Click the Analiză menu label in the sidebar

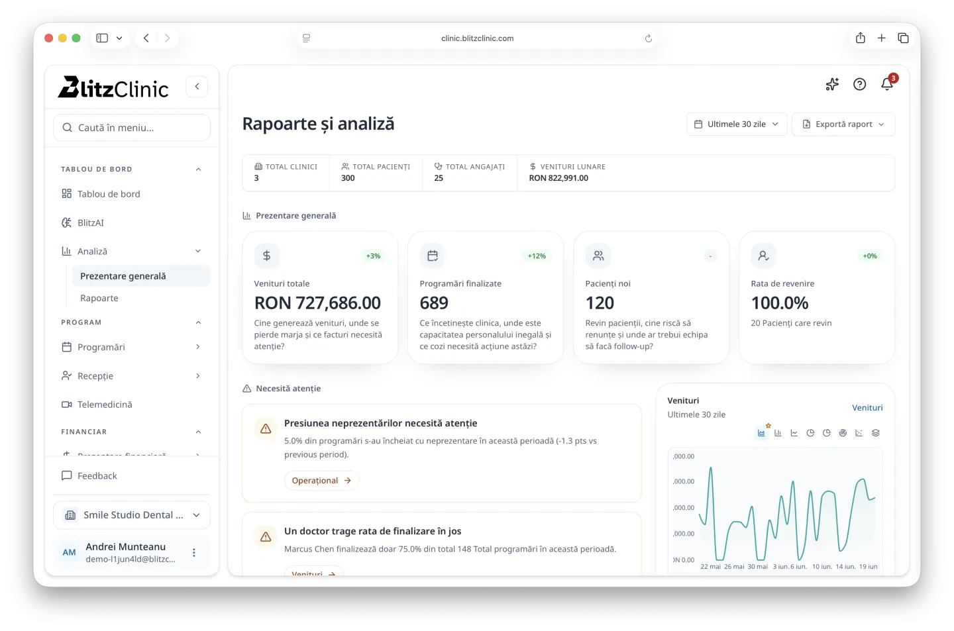[x=92, y=252]
